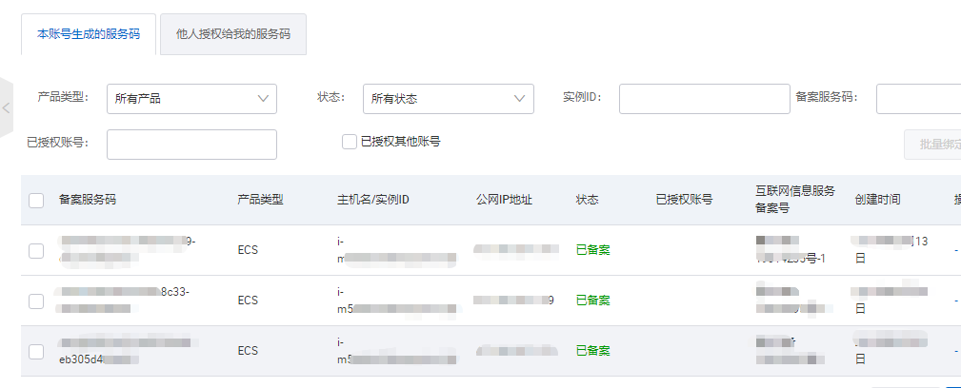Click the 已备案 status in third row
Screen dimensions: 961x388
592,351
